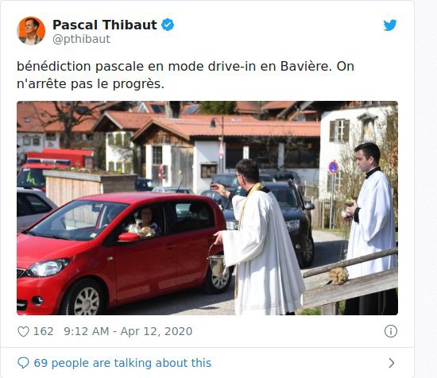Click the blue round traffic sign in photo
Viewport: 437px width, 378px height.
pyautogui.click(x=334, y=168)
